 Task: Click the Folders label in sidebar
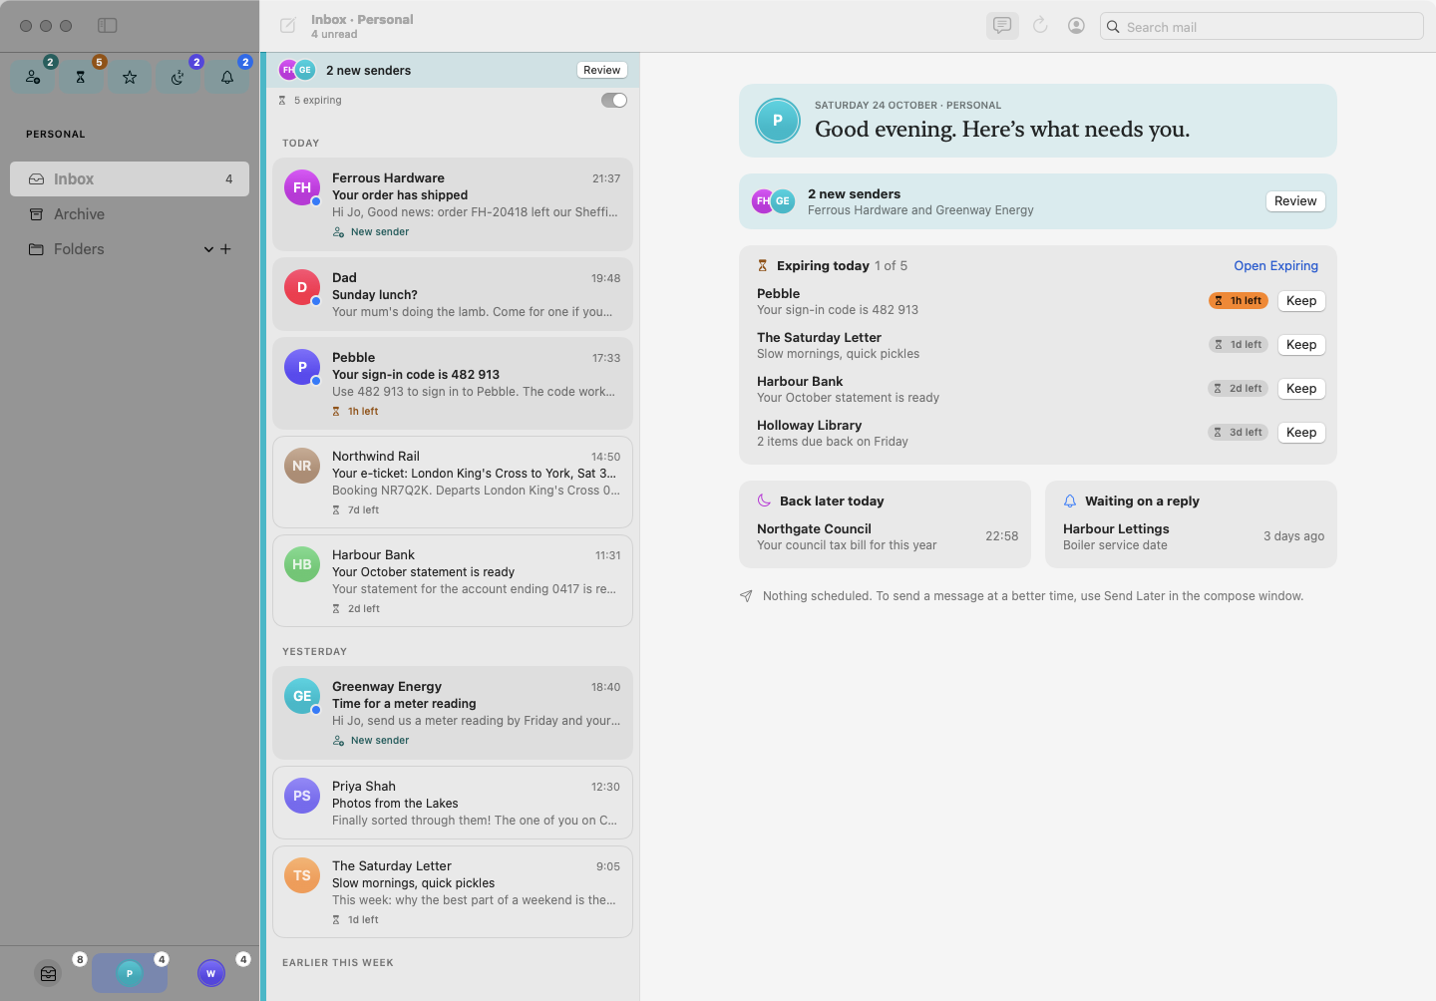click(79, 249)
